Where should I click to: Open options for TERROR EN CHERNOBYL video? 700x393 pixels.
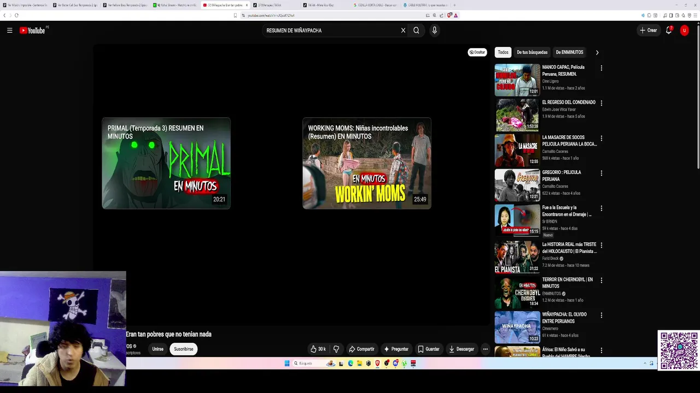[x=601, y=280]
